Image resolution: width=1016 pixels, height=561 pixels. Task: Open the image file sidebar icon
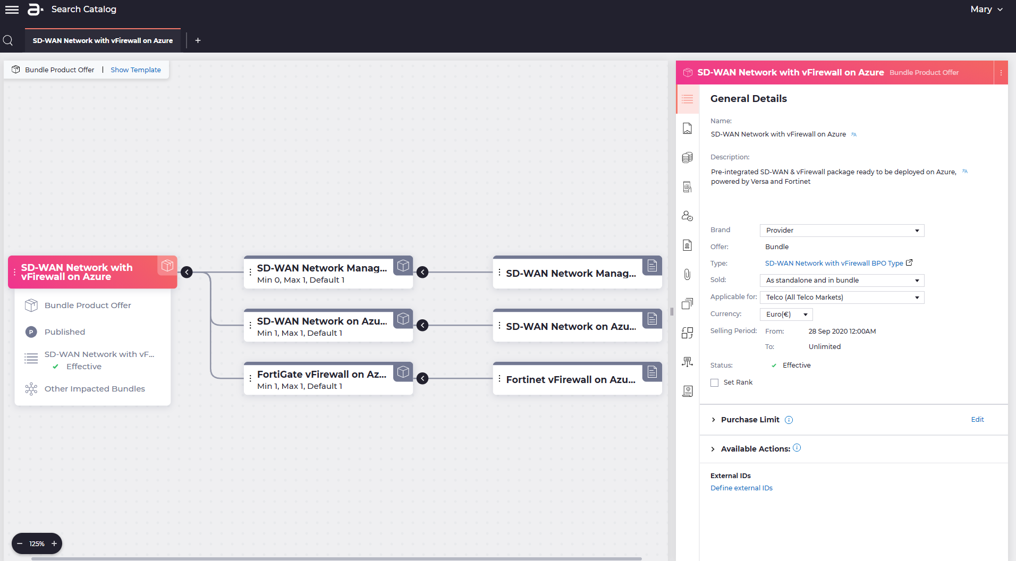pyautogui.click(x=688, y=129)
